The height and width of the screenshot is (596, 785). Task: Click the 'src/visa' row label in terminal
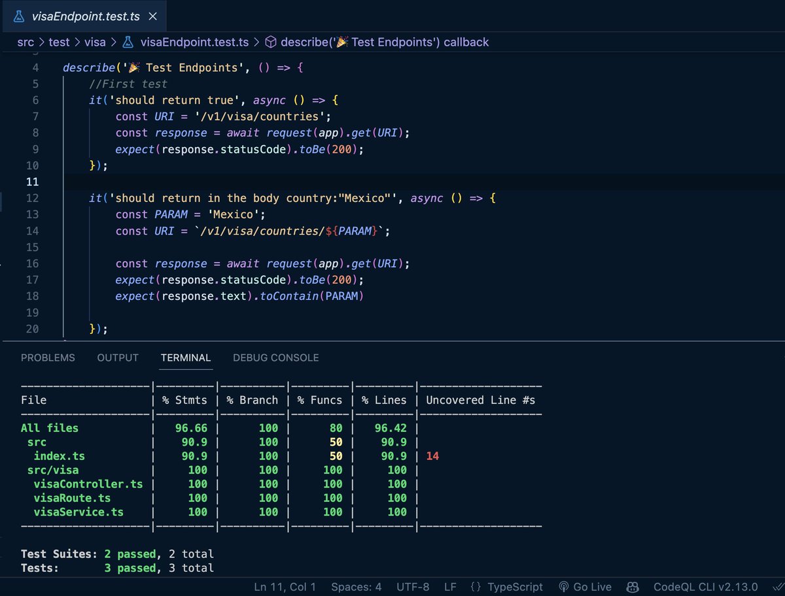click(x=53, y=470)
